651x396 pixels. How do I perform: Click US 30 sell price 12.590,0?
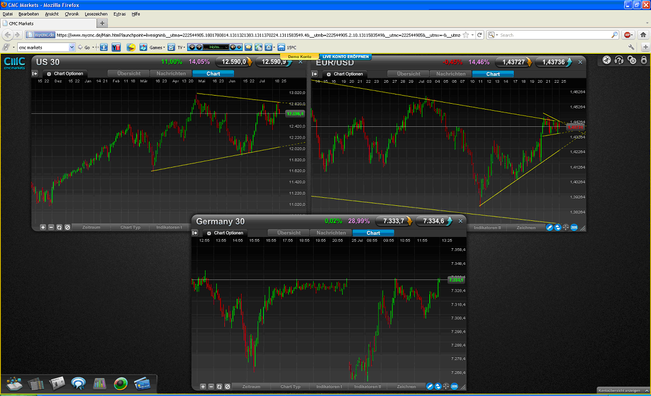[234, 62]
